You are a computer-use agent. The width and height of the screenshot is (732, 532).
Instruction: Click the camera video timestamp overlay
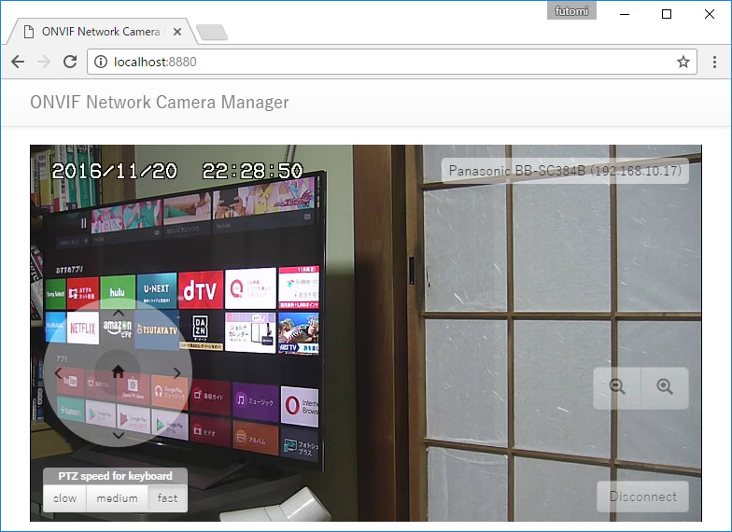pyautogui.click(x=177, y=171)
